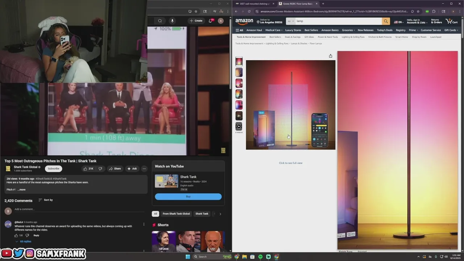
Task: Open the 4+ more images thumbnail
Action: point(239,116)
